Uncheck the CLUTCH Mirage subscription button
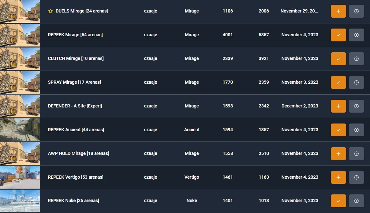The width and height of the screenshot is (370, 213). coord(338,59)
